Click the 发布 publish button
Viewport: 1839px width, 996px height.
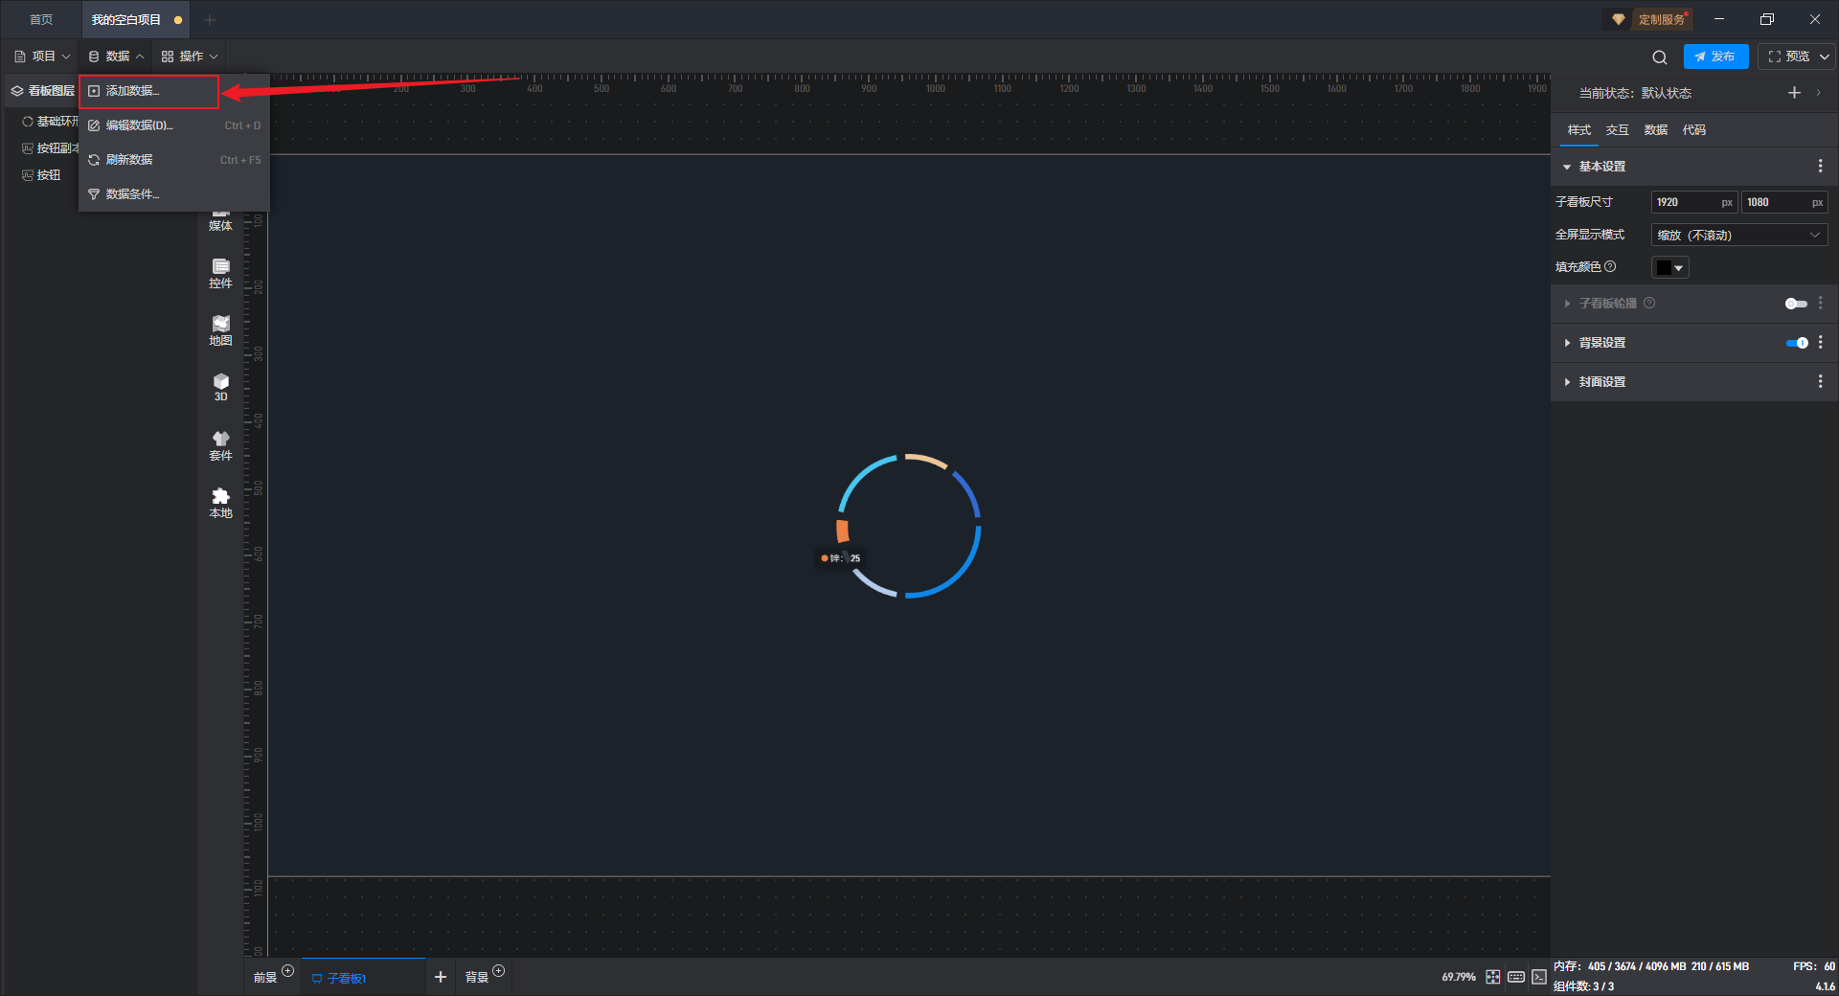(x=1715, y=57)
